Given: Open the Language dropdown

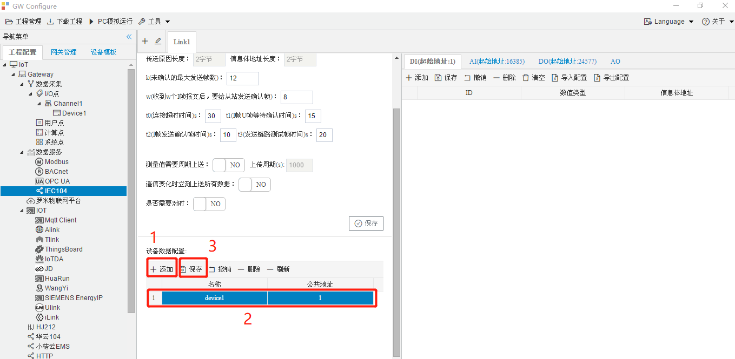Looking at the screenshot, I should pyautogui.click(x=668, y=22).
